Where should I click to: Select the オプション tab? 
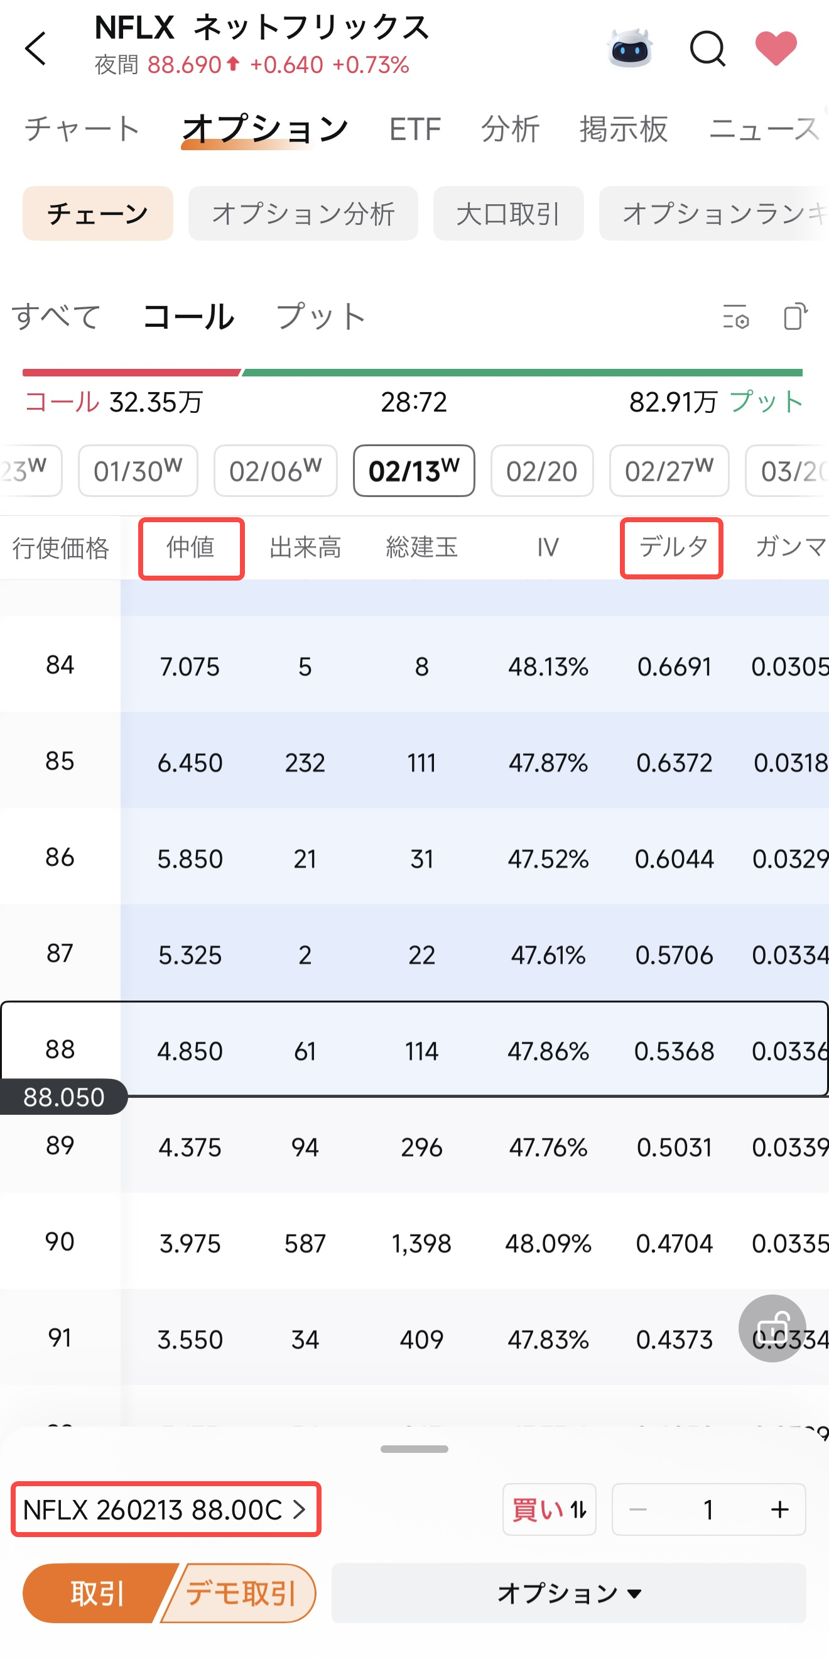[x=264, y=129]
